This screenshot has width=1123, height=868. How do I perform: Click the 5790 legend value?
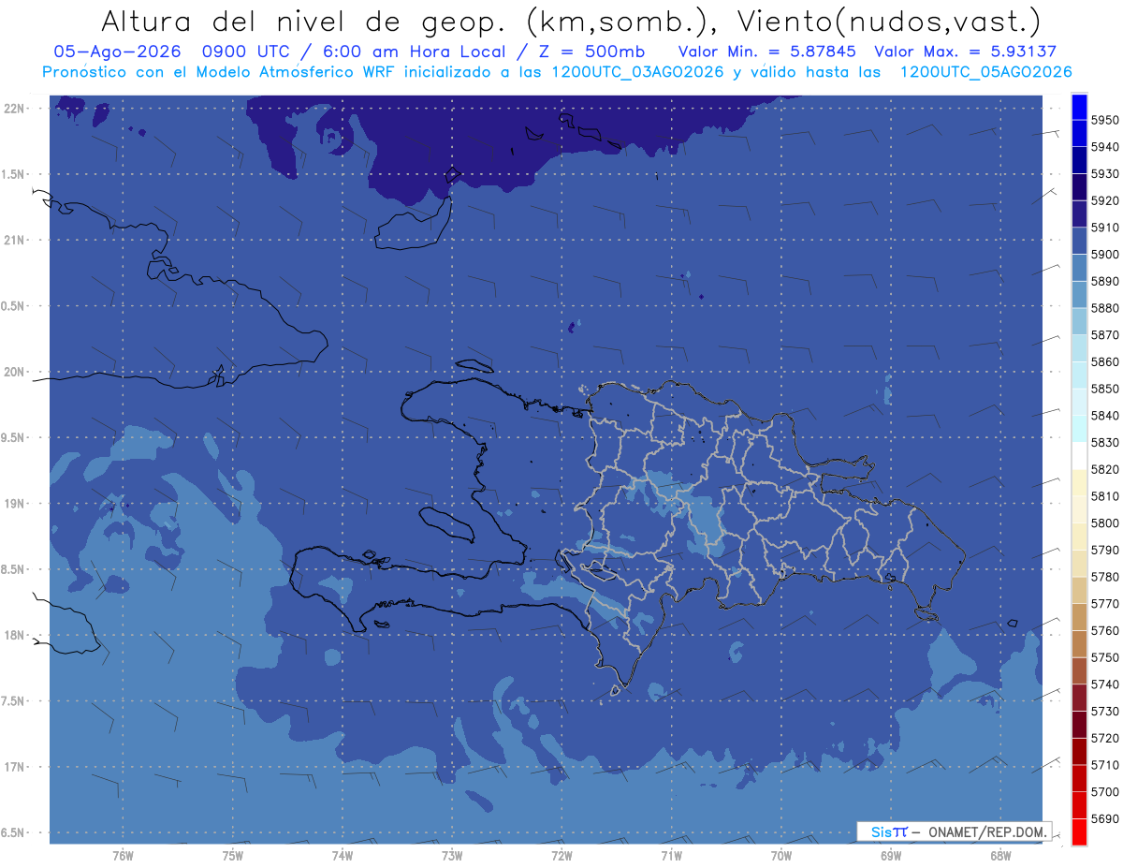tap(1103, 550)
